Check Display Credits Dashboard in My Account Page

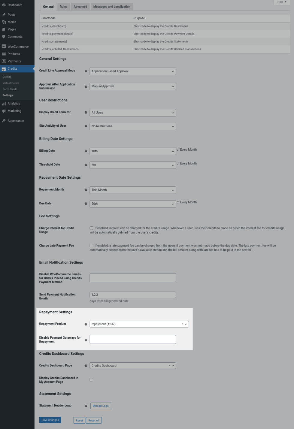pos(91,380)
